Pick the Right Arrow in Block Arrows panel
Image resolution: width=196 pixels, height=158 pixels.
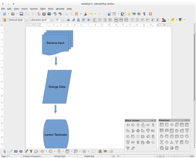coord(133,125)
